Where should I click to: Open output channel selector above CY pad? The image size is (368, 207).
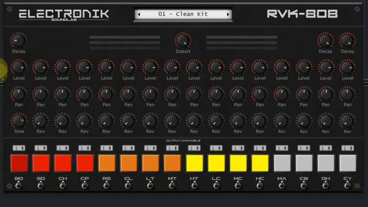coord(347,148)
